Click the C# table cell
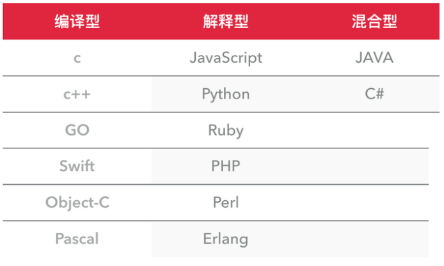This screenshot has height=266, width=444. 374,95
